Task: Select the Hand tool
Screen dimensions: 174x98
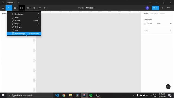Action: pyautogui.click(x=40, y=8)
